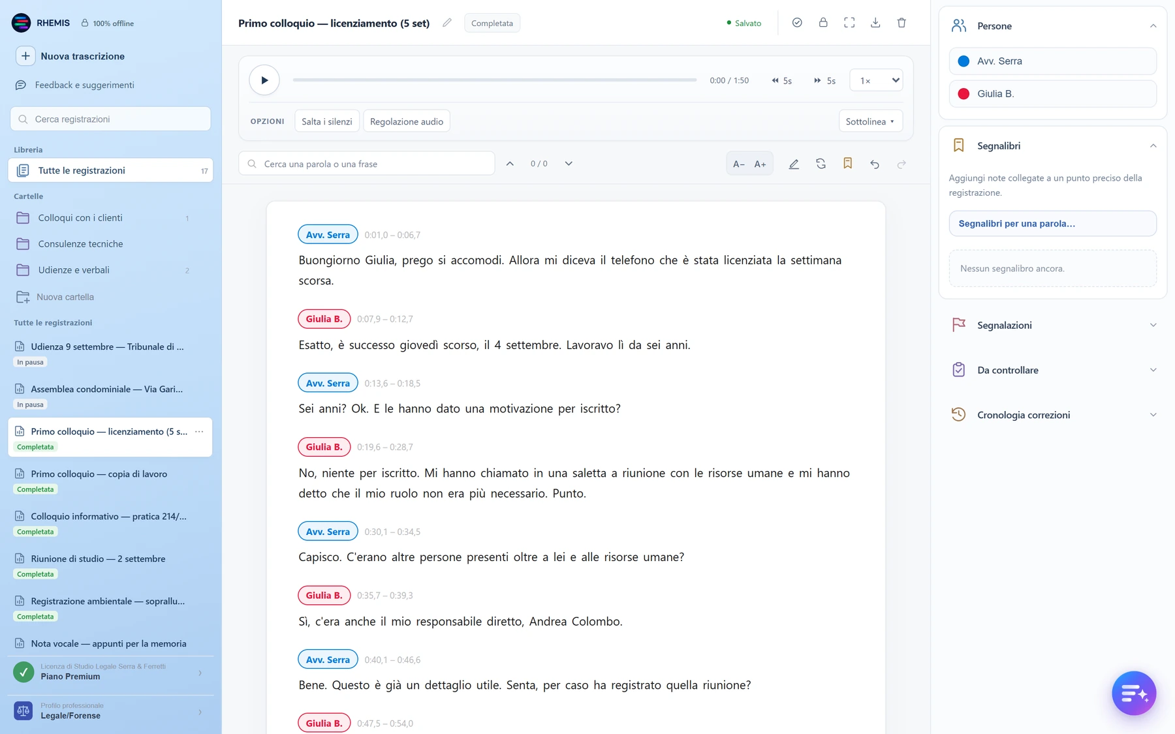This screenshot has height=734, width=1175.
Task: Open the playback speed 1× dropdown
Action: pyautogui.click(x=876, y=80)
